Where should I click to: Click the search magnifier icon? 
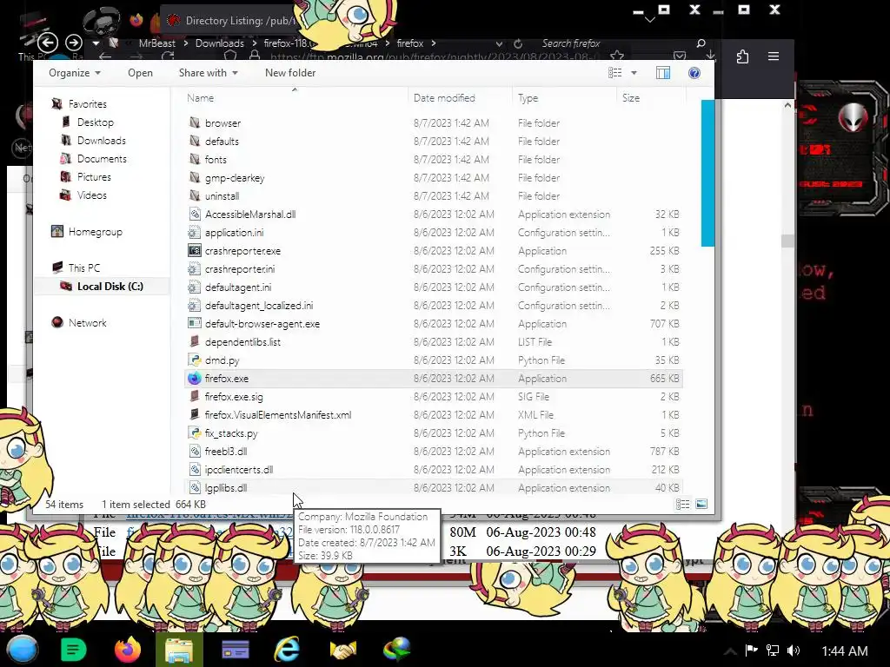[x=701, y=43]
